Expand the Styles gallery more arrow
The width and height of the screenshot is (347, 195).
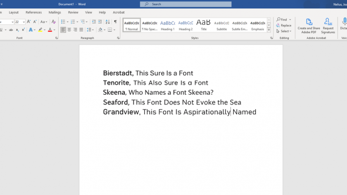pyautogui.click(x=269, y=30)
